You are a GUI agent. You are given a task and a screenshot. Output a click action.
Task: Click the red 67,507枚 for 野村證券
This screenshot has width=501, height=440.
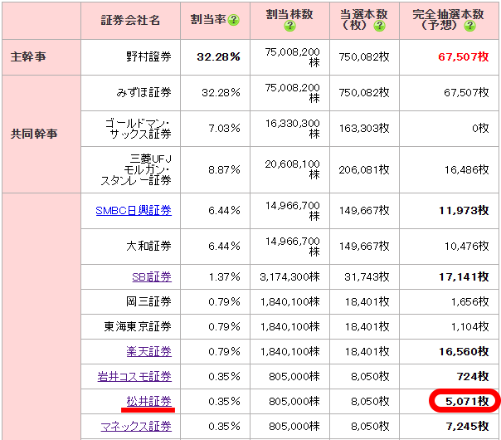pos(464,57)
